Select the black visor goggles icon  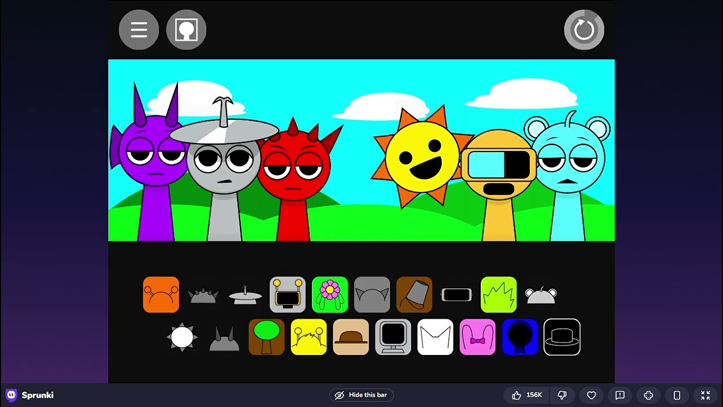456,295
